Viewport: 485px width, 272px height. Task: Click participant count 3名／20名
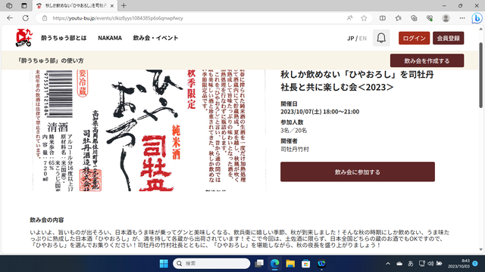(293, 131)
